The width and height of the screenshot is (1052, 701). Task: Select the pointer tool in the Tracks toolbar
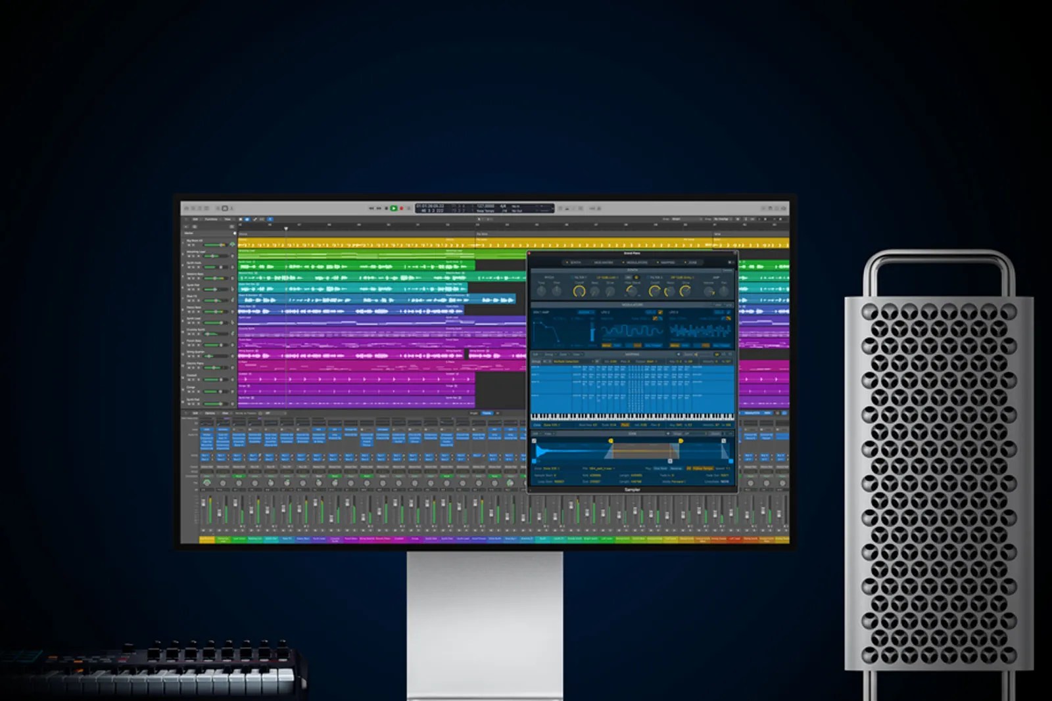[x=247, y=219]
